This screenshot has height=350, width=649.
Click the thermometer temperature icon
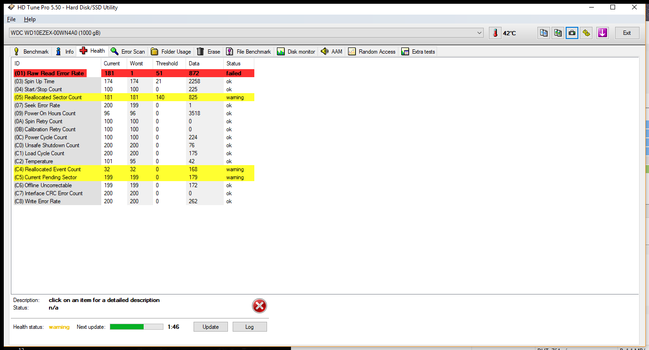[495, 33]
